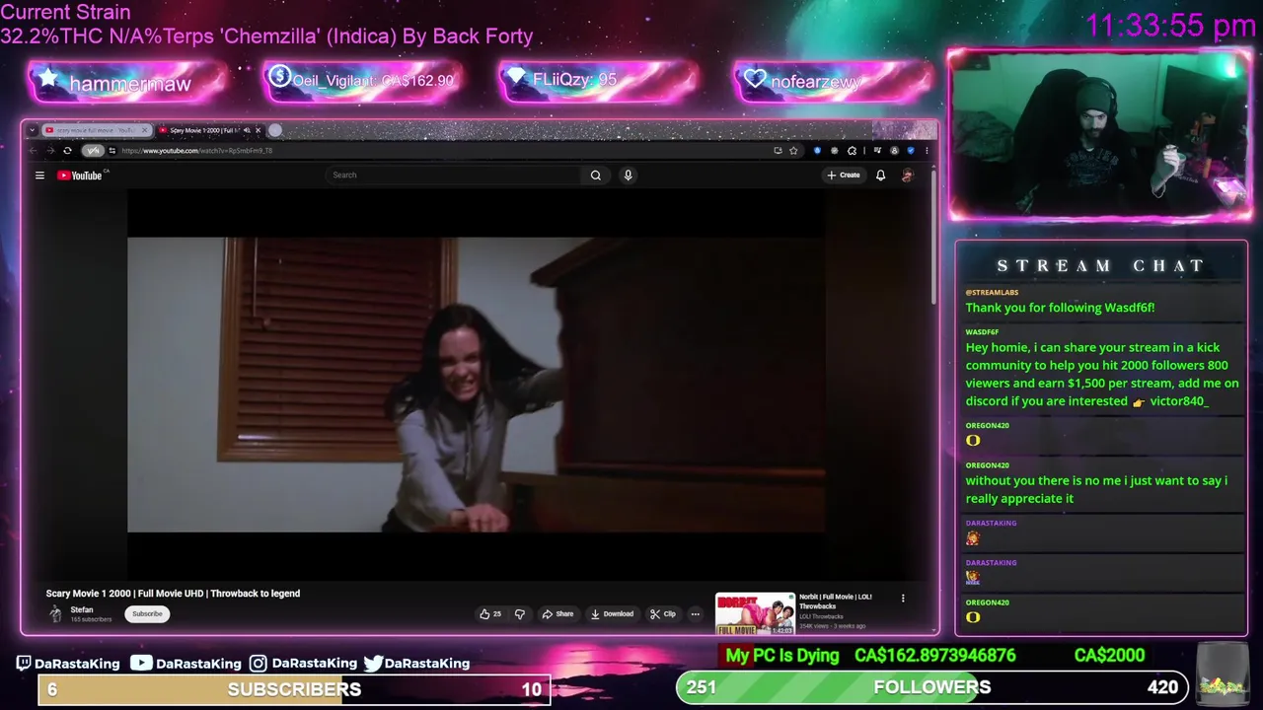Click the 'without you there is no me' message
The width and height of the screenshot is (1263, 710).
(x=1096, y=489)
